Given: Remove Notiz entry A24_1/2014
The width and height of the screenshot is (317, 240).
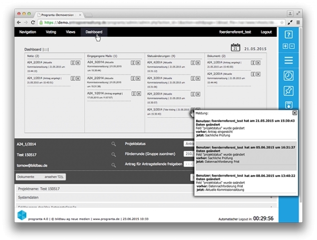Looking at the screenshot, I should [x=78, y=78].
